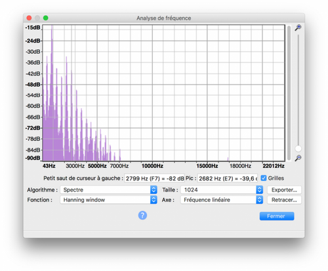Open the Fonction Hanning window dropdown
The image size is (328, 271).
tap(108, 199)
